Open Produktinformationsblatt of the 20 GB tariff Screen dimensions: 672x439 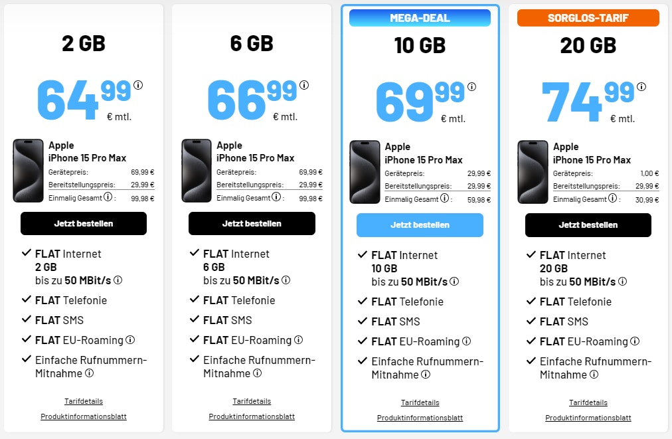pos(588,418)
